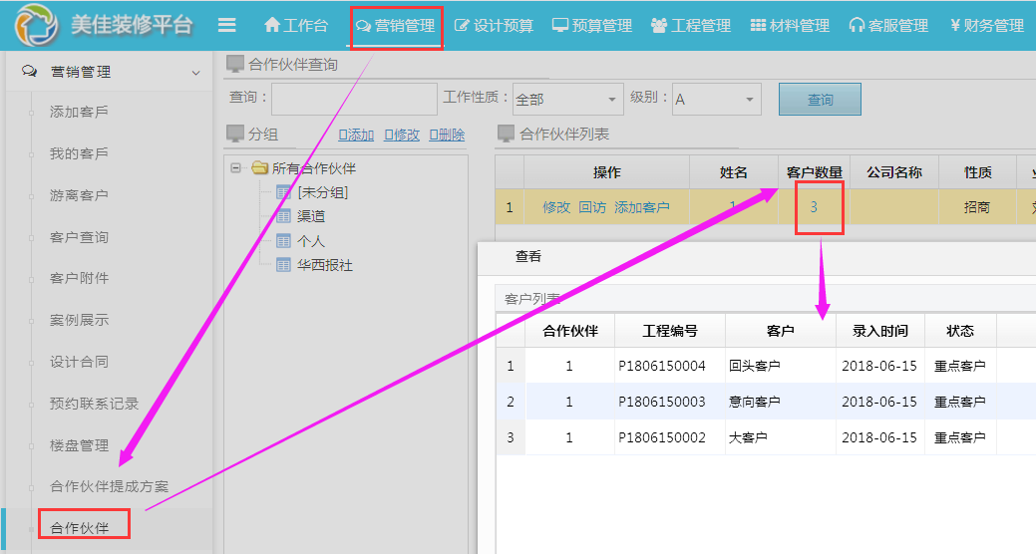Click the customer count number 3
The image size is (1036, 554).
pos(814,207)
